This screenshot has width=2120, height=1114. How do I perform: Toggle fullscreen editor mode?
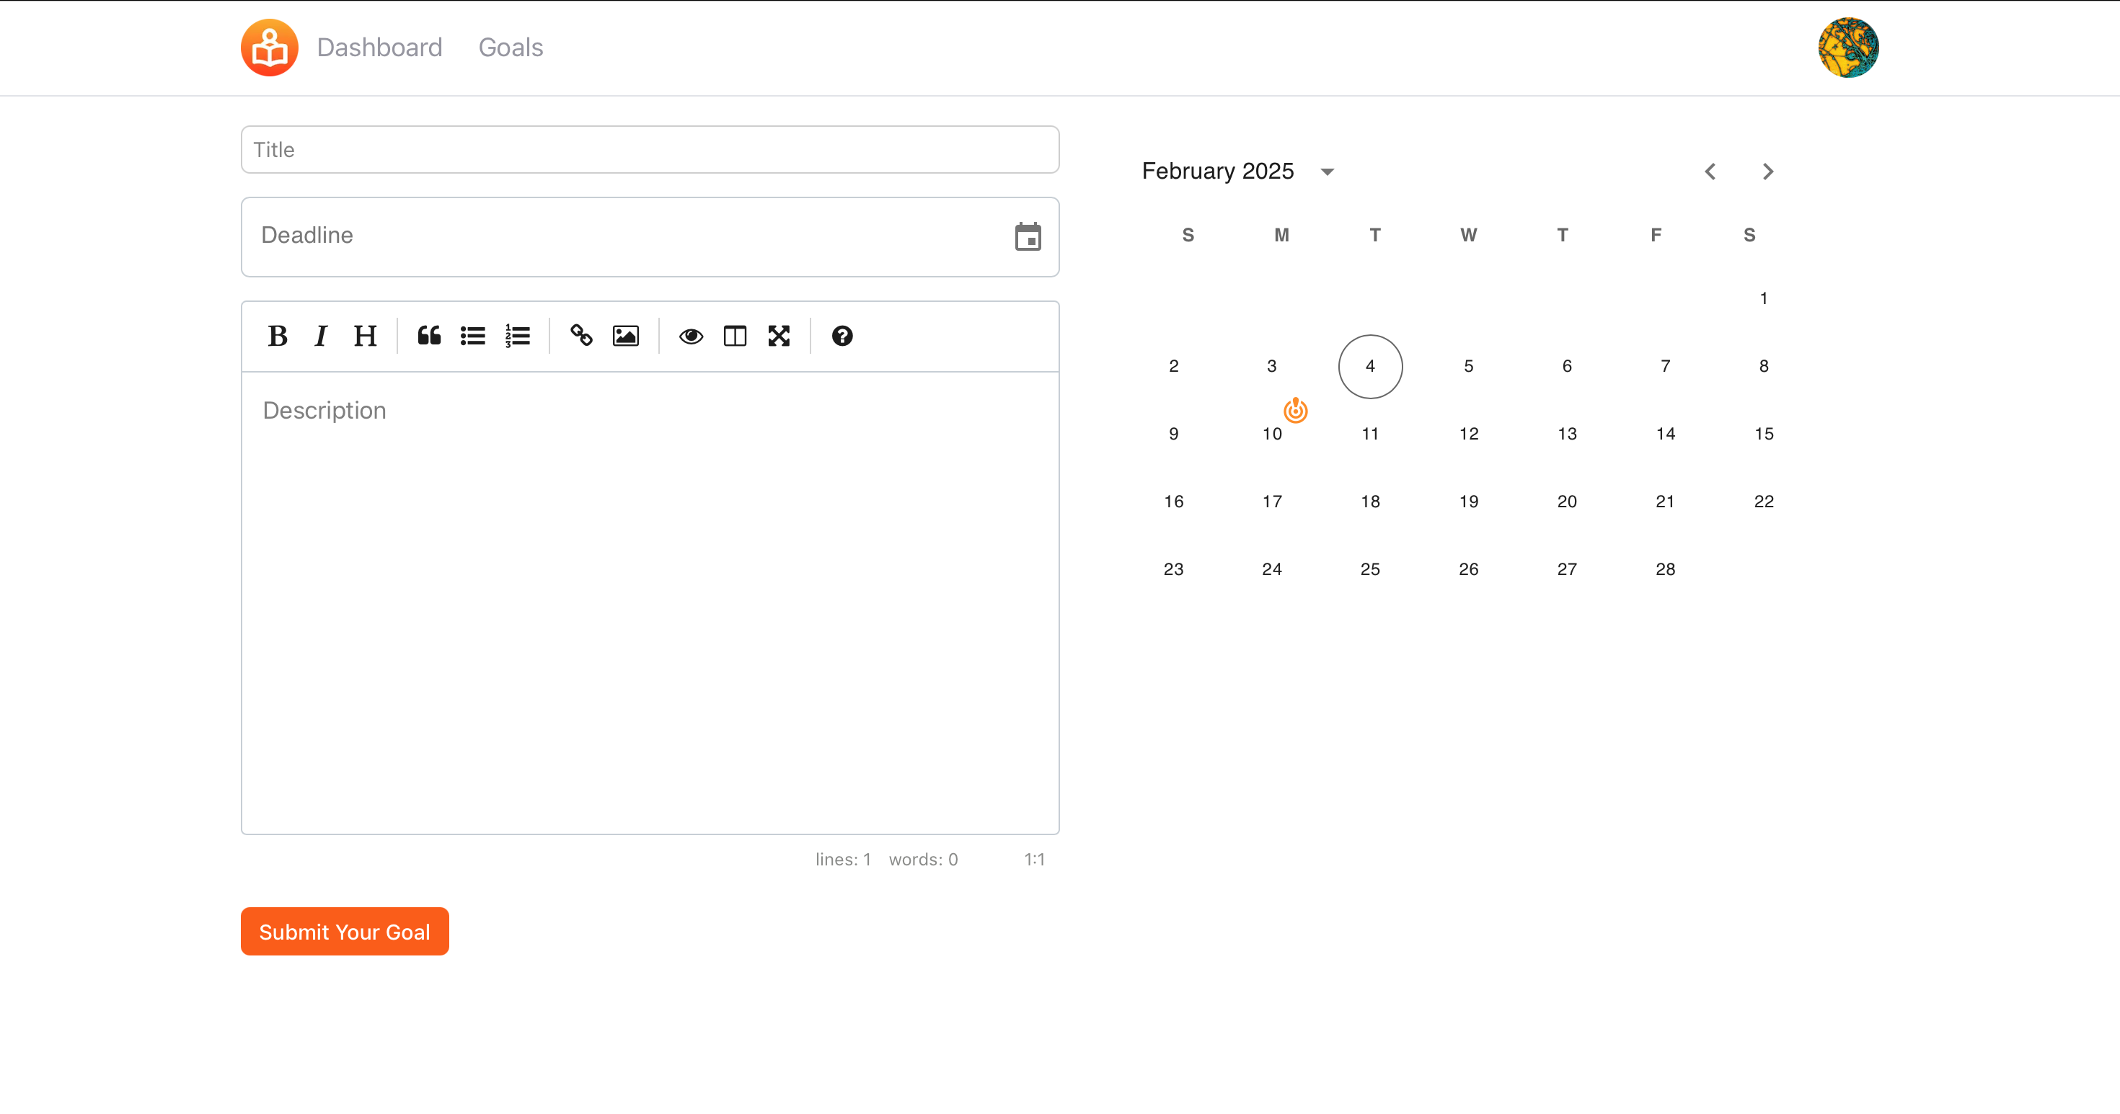point(779,336)
